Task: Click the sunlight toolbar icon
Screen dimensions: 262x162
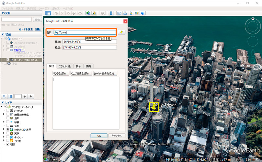Action: coord(94,13)
